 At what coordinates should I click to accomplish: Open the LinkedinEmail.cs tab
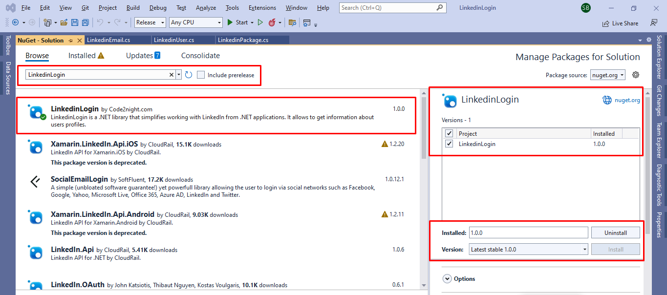[117, 40]
